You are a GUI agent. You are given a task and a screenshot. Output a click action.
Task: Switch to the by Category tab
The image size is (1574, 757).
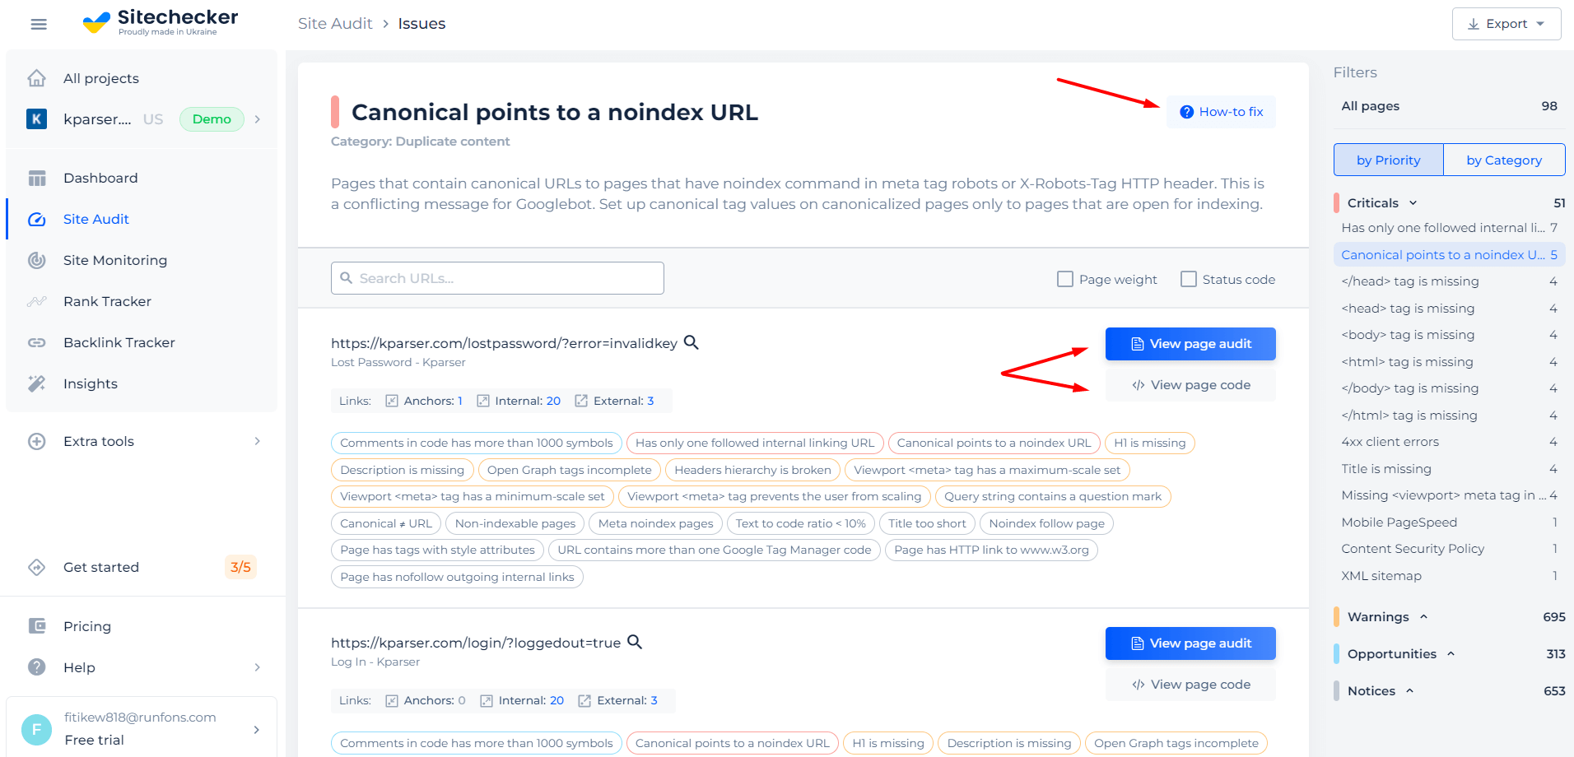click(x=1504, y=160)
